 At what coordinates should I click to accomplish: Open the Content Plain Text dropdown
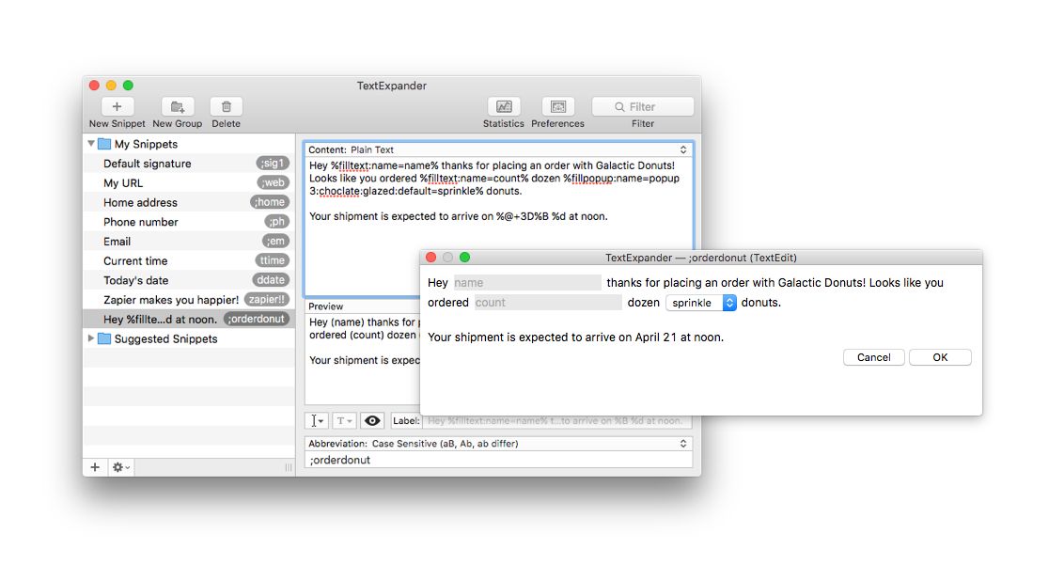pyautogui.click(x=498, y=149)
